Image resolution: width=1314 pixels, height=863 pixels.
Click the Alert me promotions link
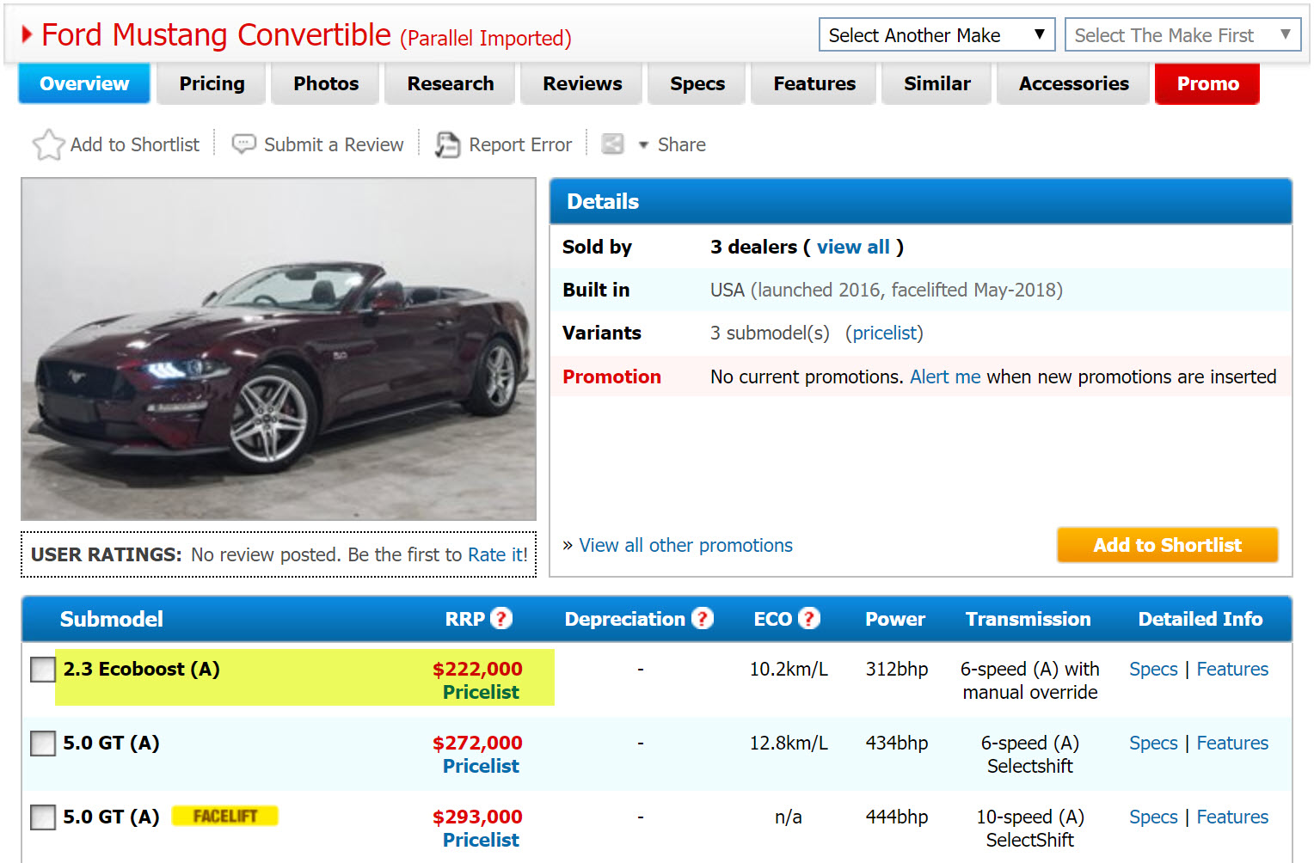945,376
